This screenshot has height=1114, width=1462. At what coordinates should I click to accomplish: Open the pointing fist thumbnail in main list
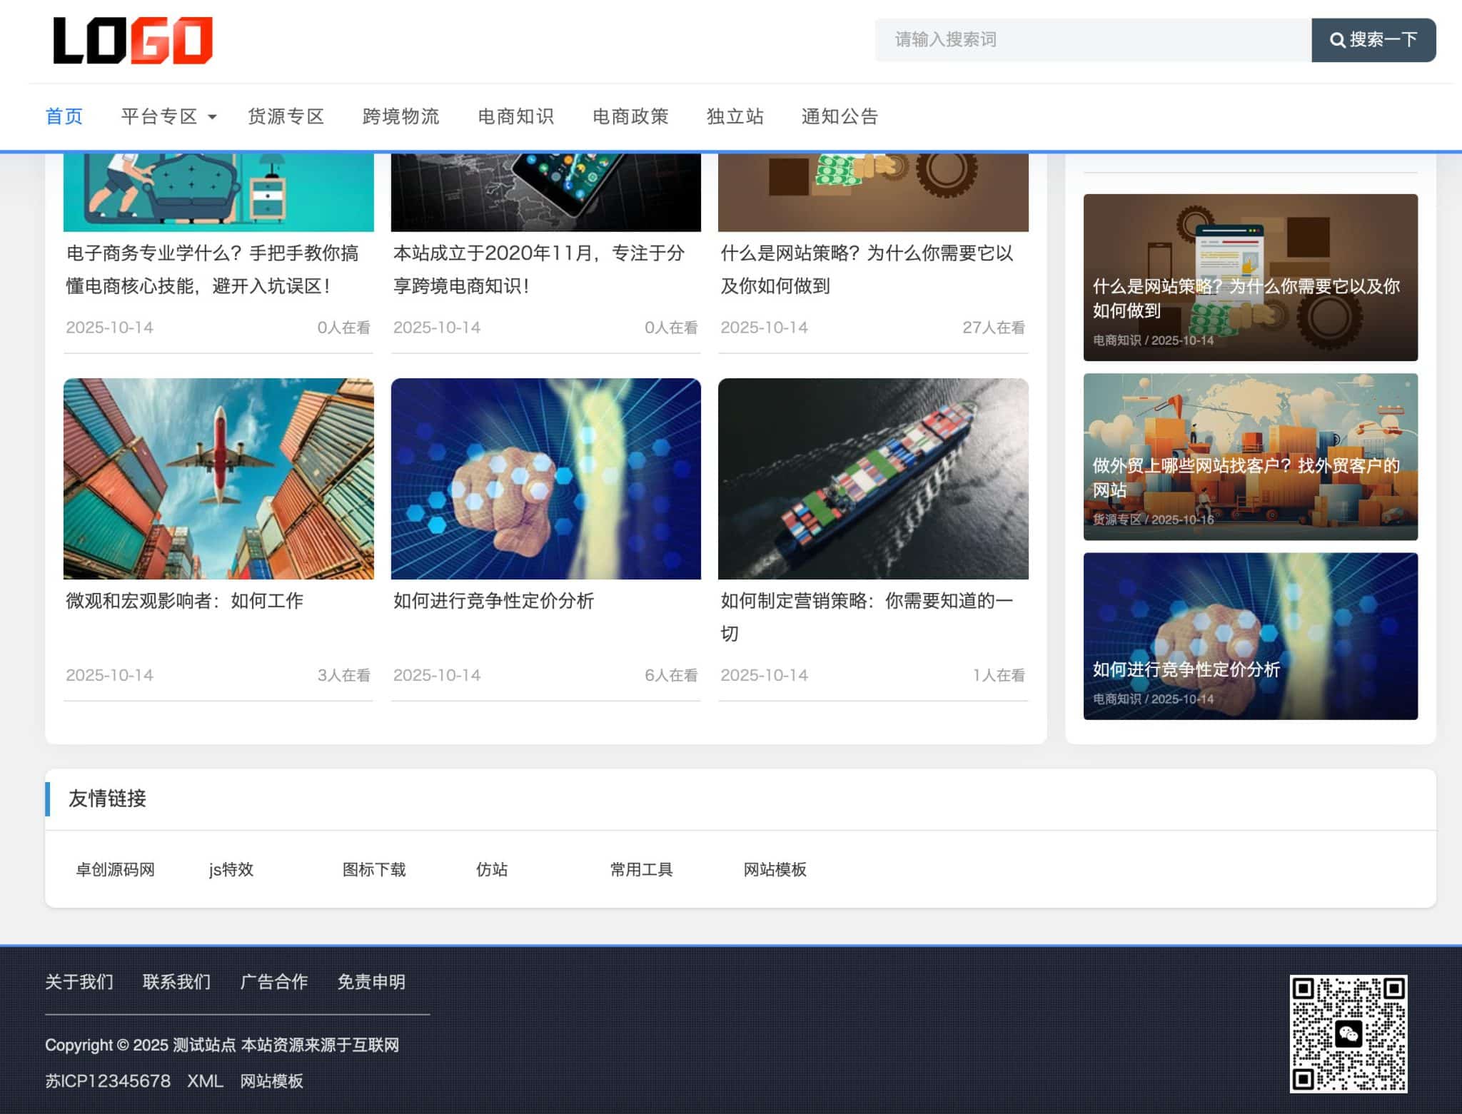545,478
